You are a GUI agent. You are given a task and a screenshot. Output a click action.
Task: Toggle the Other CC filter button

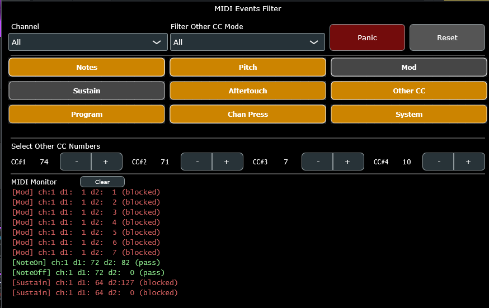point(408,91)
